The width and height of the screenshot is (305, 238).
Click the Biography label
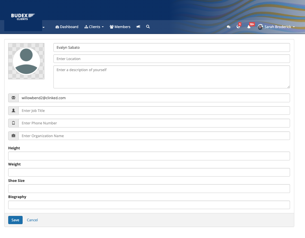(x=17, y=197)
